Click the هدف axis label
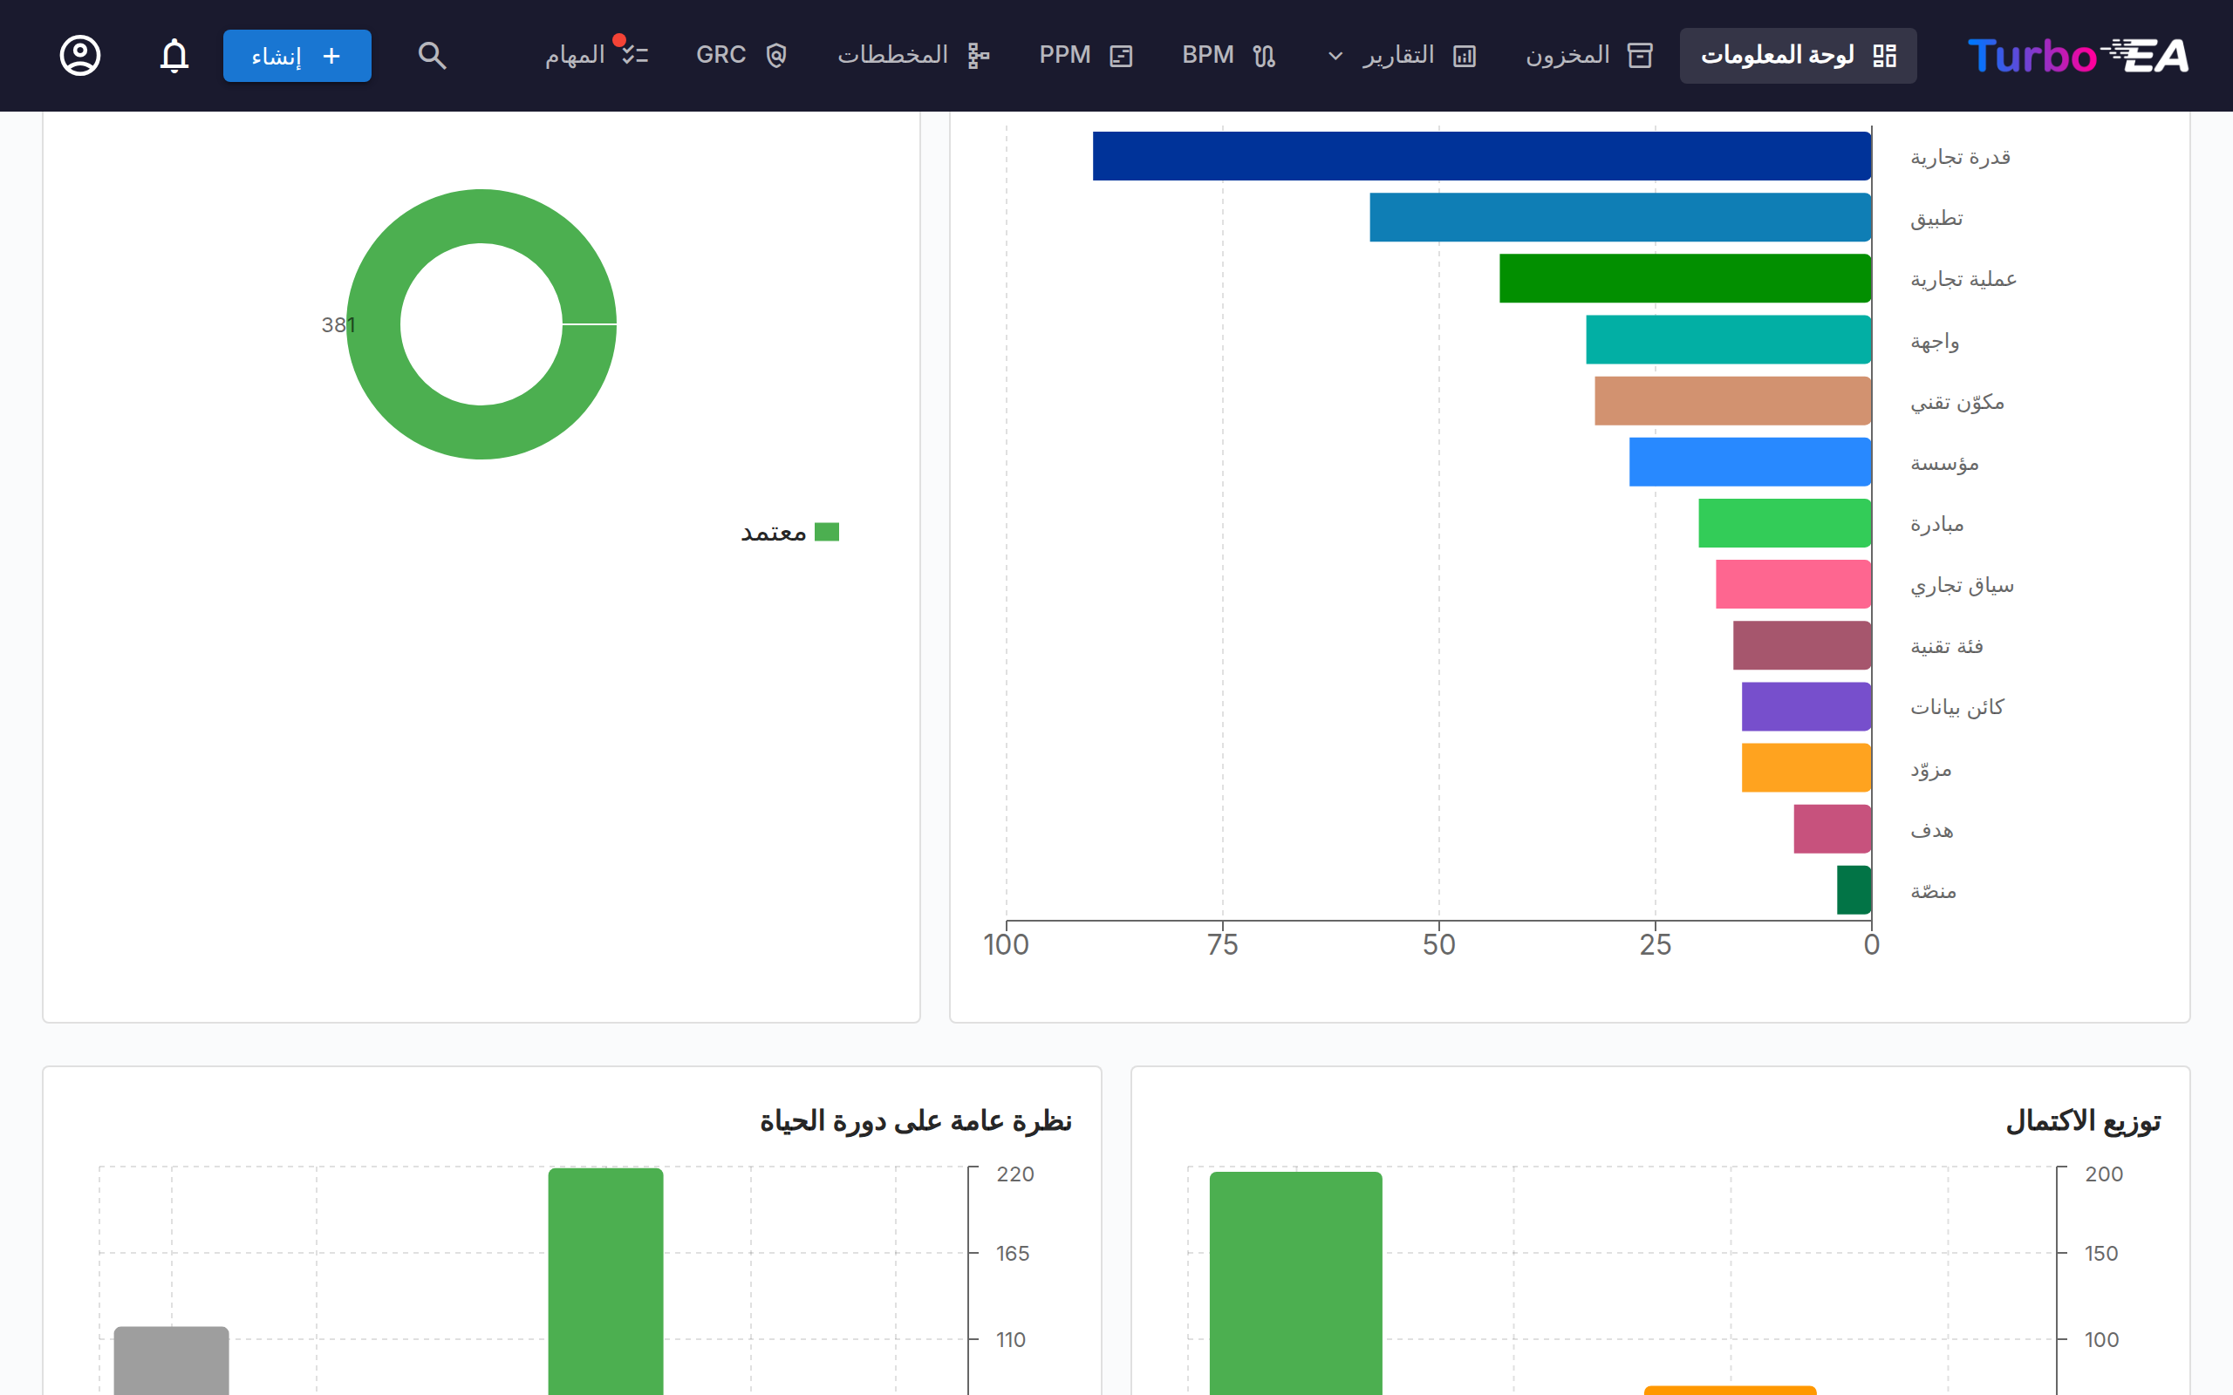2233x1395 pixels. 1931,830
